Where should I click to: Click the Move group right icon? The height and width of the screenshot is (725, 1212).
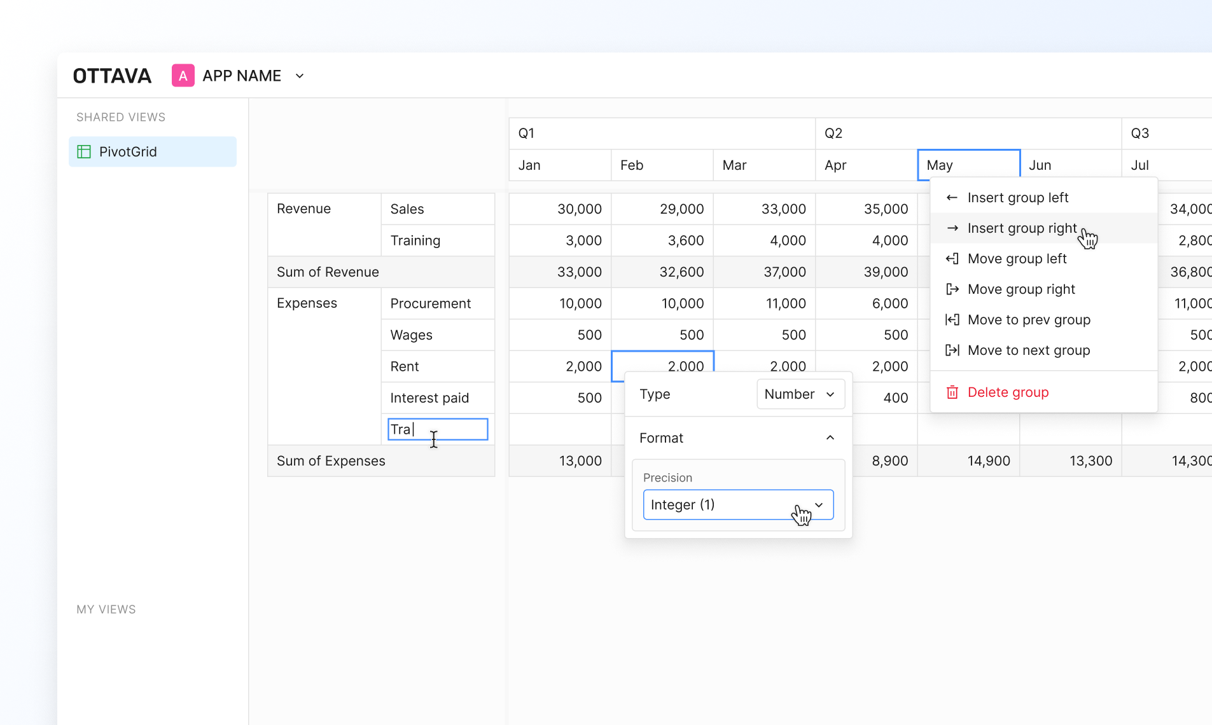952,289
